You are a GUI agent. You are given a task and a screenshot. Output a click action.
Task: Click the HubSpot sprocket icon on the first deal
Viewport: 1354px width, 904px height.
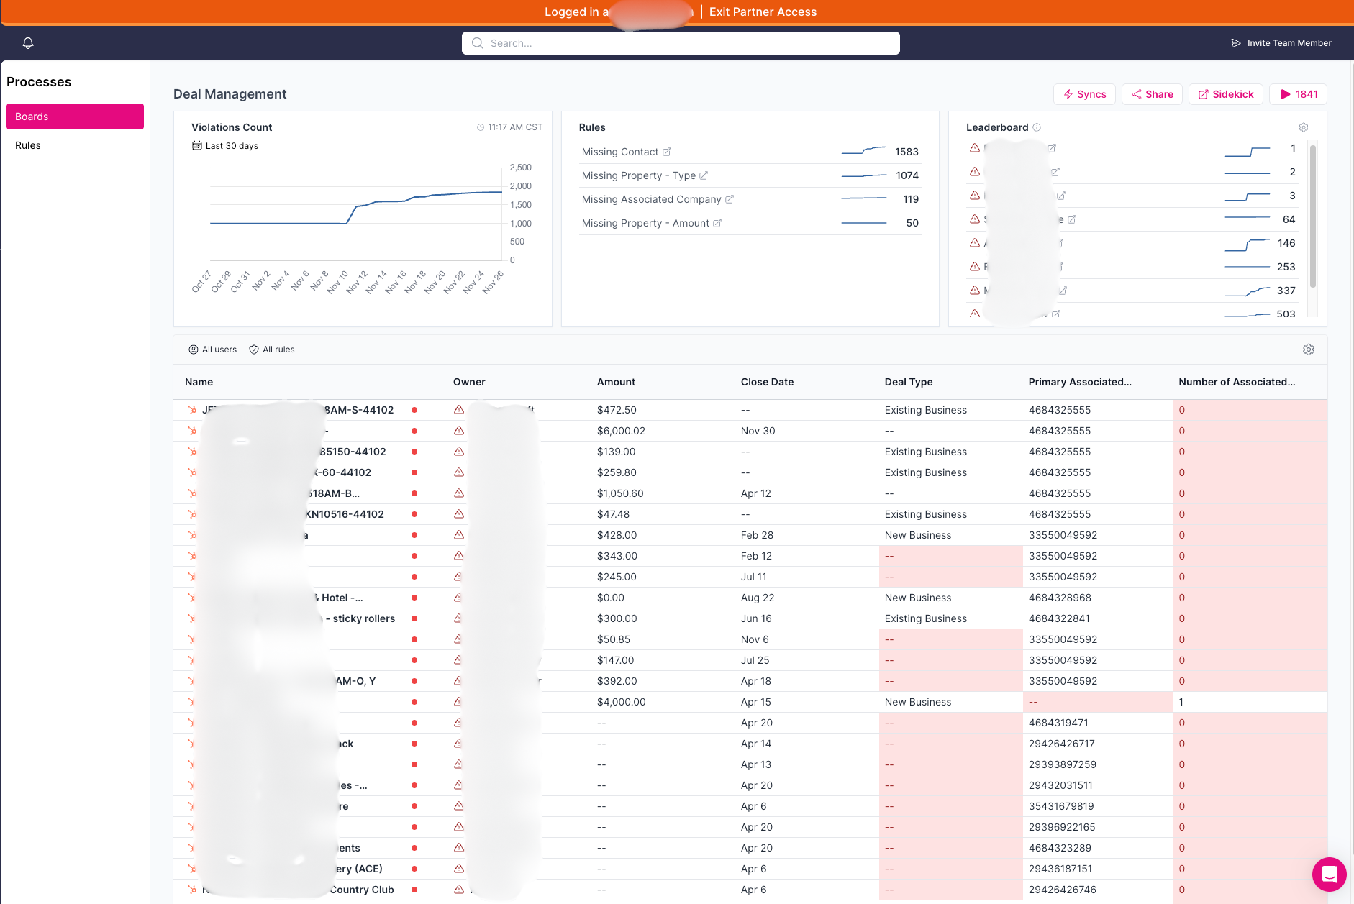tap(191, 409)
